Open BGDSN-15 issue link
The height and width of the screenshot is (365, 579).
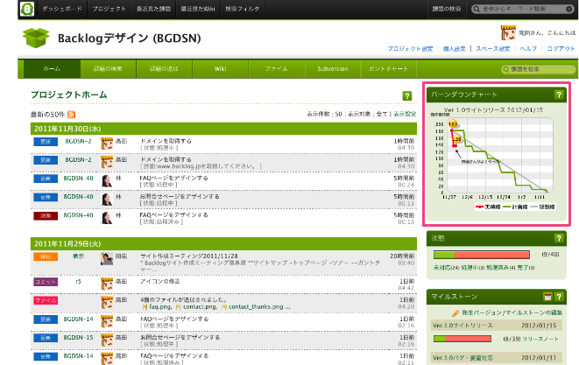click(x=78, y=338)
